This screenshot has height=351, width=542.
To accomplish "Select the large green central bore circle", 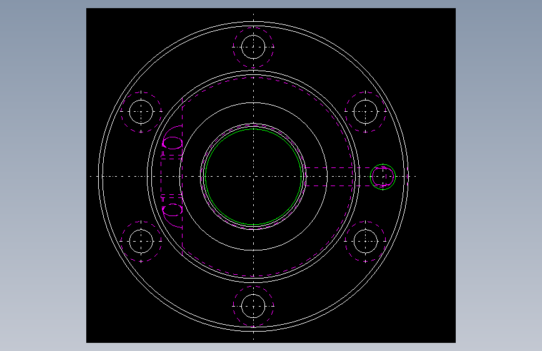I will click(x=253, y=177).
